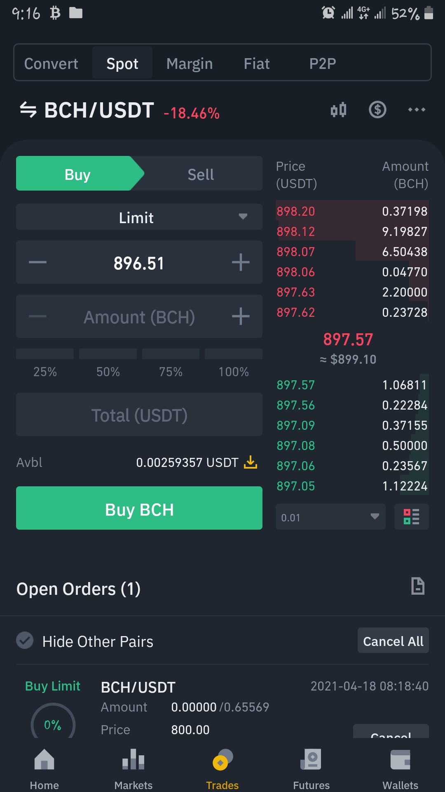Open the candlestick chart icon
445x792 pixels.
338,110
